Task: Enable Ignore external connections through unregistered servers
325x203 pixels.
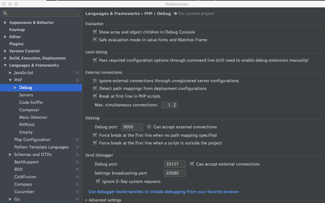Action: pyautogui.click(x=95, y=81)
